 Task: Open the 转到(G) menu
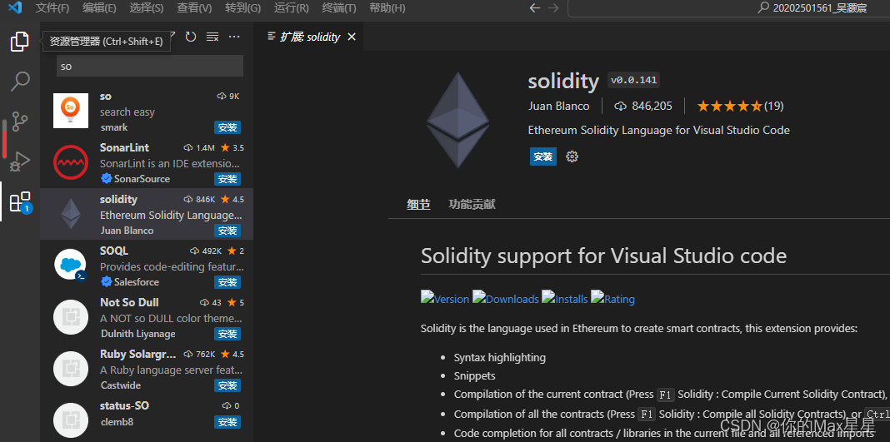242,8
